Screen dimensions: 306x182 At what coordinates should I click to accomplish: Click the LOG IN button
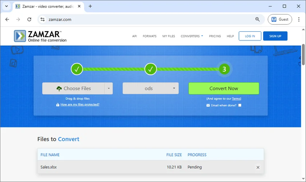(x=250, y=36)
